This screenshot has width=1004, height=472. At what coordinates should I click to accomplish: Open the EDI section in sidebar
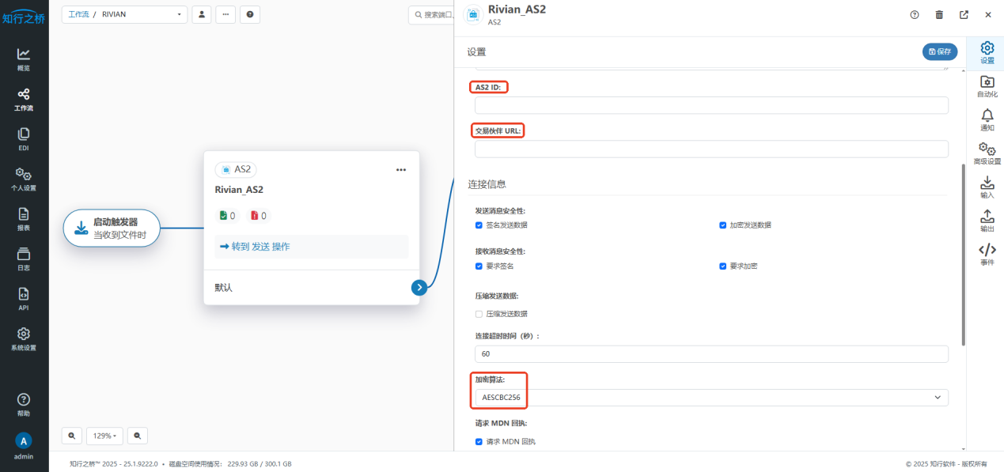pos(24,138)
